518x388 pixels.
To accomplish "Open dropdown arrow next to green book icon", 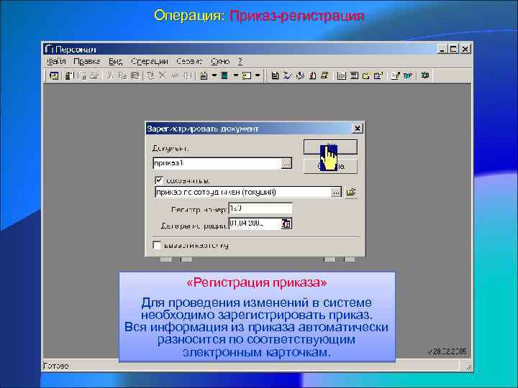I will click(x=236, y=75).
